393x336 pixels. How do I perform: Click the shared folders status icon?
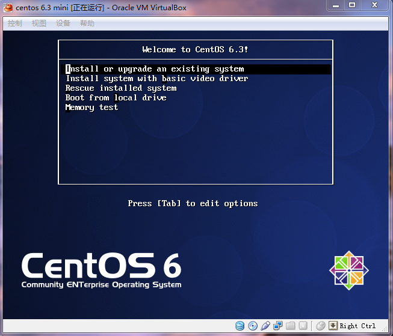pos(290,326)
